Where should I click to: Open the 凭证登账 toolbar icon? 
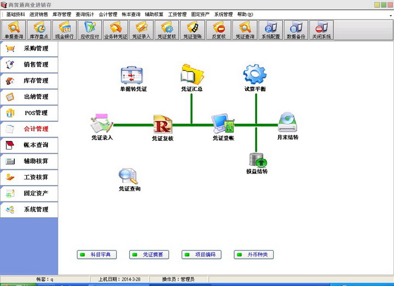click(193, 30)
